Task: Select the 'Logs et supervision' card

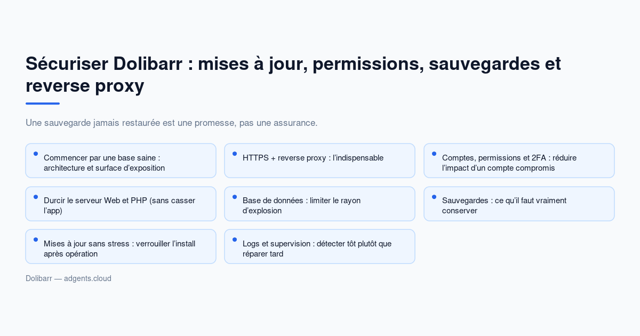Action: (319, 246)
